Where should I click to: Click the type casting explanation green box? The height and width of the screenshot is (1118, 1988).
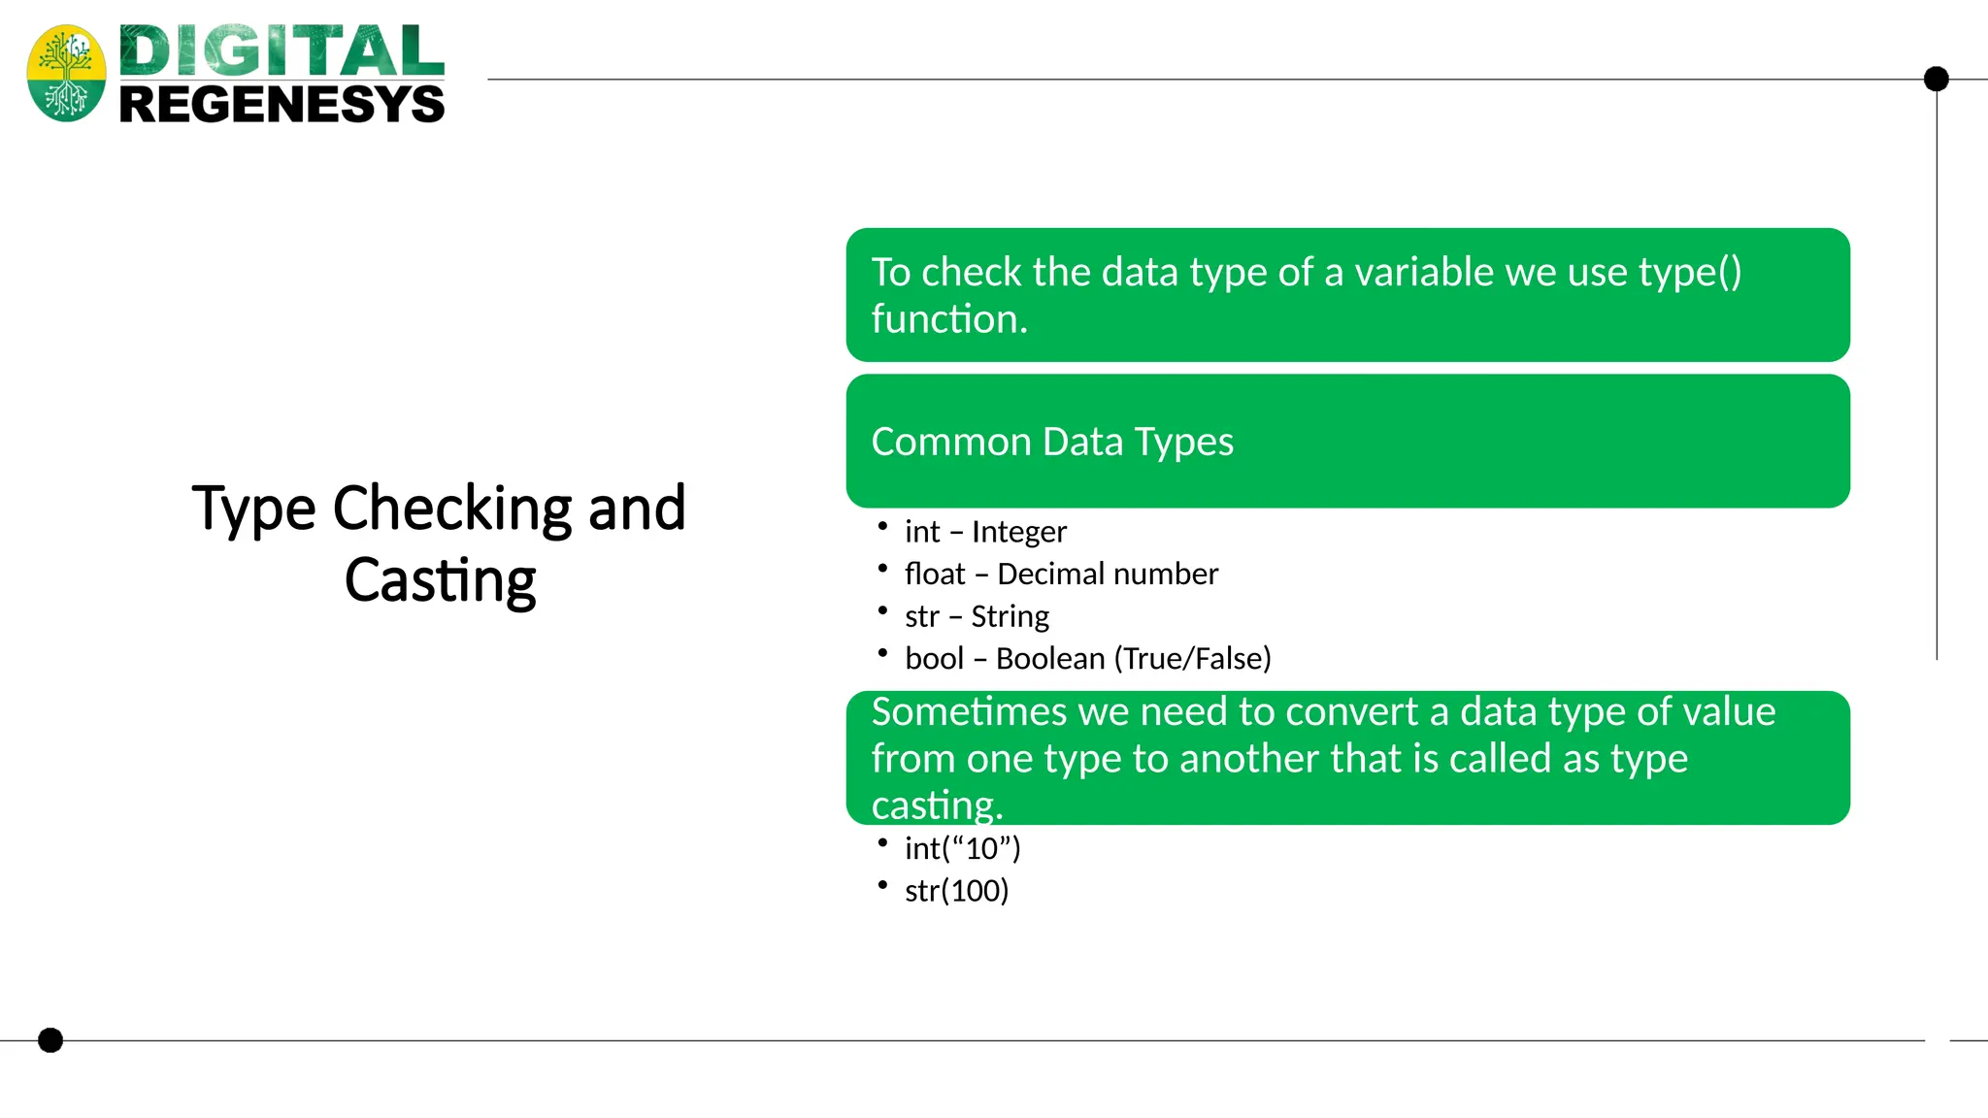1347,758
